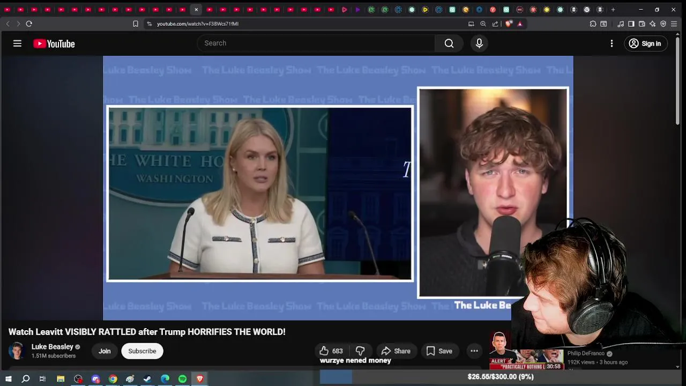Submit search with magnifier button

click(x=449, y=43)
